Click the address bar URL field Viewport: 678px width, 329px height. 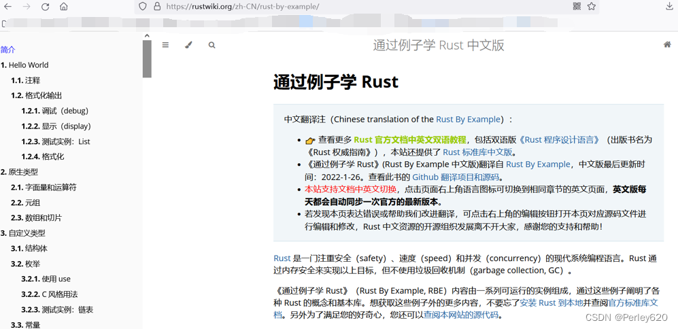pos(367,7)
